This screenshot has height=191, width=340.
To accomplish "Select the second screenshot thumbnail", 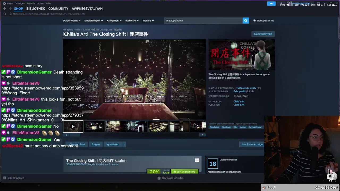I will [x=94, y=127].
